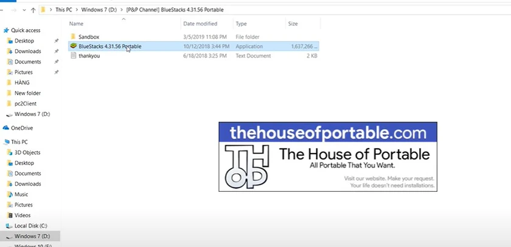Expand the Windows 7 (D:) breadcrumb chevron

coord(122,10)
